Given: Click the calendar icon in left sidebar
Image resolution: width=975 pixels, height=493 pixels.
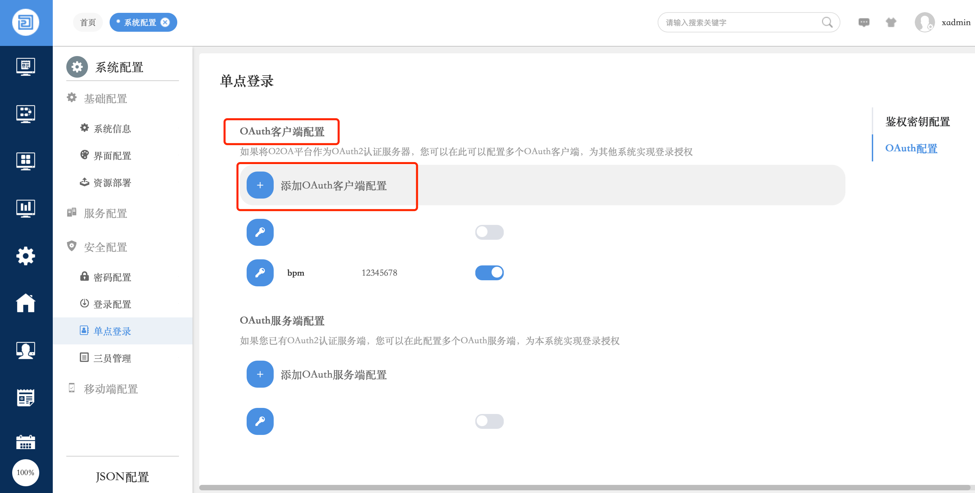Looking at the screenshot, I should coord(25,441).
